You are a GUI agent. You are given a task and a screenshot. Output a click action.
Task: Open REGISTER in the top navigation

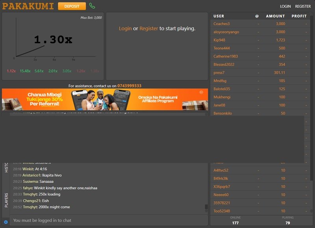tap(303, 6)
